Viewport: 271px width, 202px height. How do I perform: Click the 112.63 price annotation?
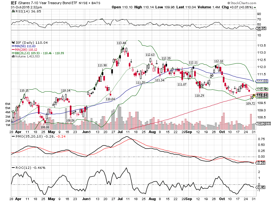coord(150,55)
